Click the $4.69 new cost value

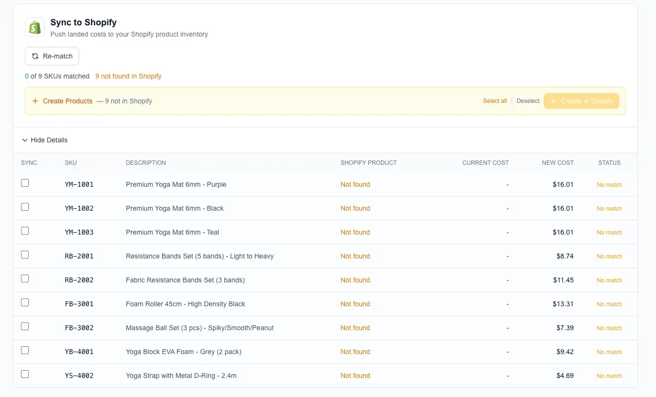(565, 376)
